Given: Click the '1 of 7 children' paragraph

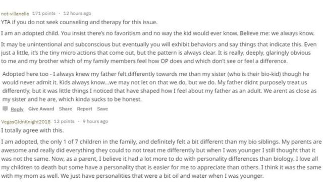Looking at the screenshot, I should (161, 159).
